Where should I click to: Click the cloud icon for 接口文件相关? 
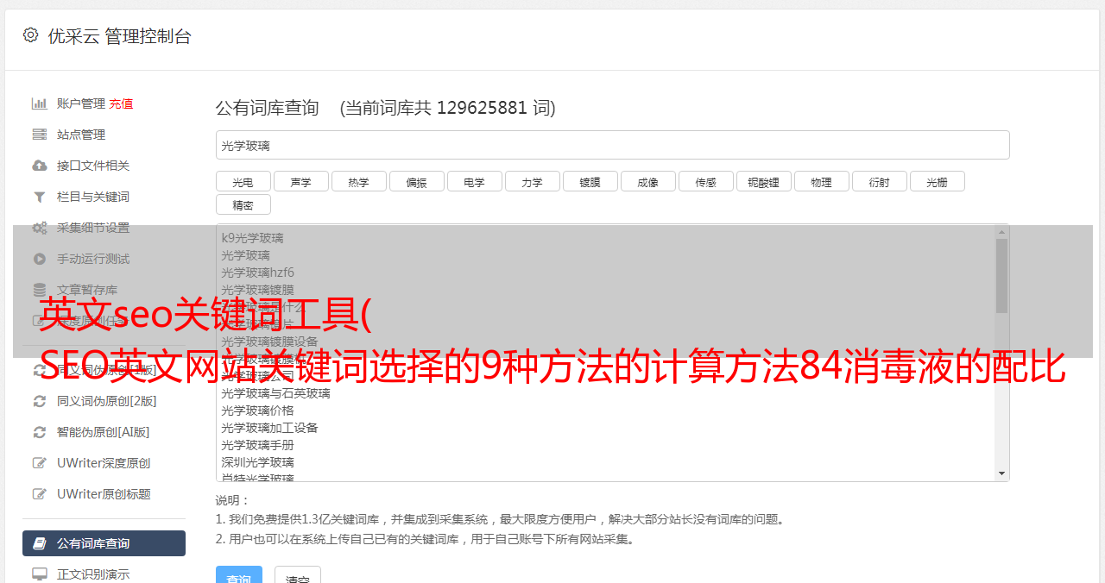point(40,166)
